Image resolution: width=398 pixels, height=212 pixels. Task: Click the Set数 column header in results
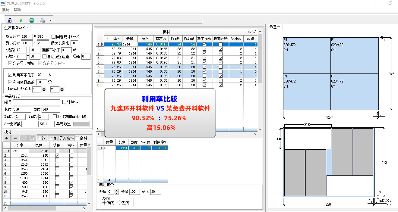pyautogui.click(x=175, y=39)
